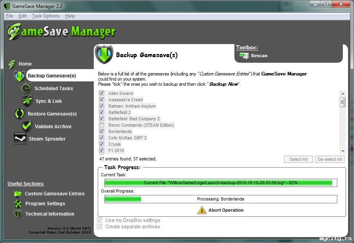Click the Technical Information icon

coord(18,214)
